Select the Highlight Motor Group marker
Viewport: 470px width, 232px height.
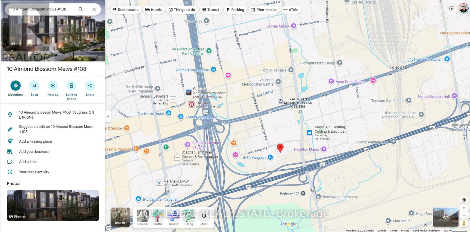[x=340, y=62]
